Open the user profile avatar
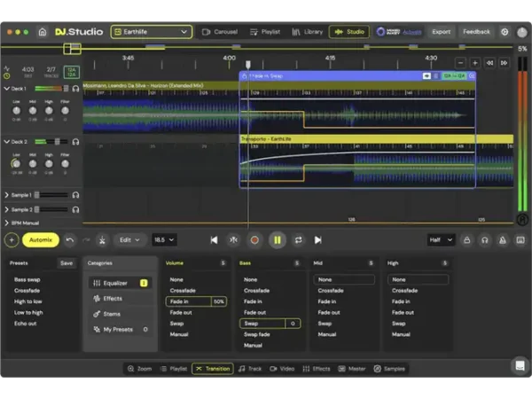Viewport: 532px width, 399px height. 522,32
